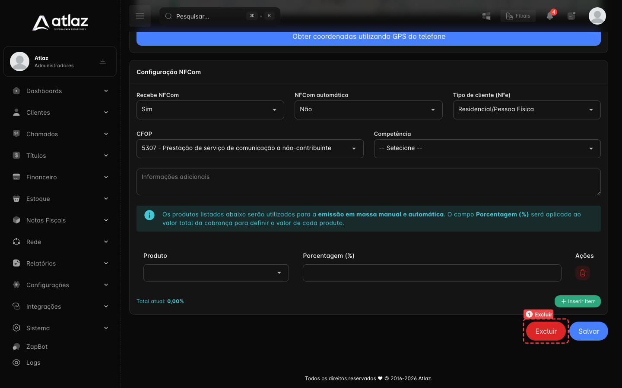Open the Integrações sidebar menu
The height and width of the screenshot is (388, 622).
point(60,307)
